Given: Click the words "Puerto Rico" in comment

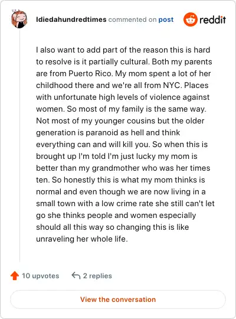Looking at the screenshot, I should pos(90,73).
